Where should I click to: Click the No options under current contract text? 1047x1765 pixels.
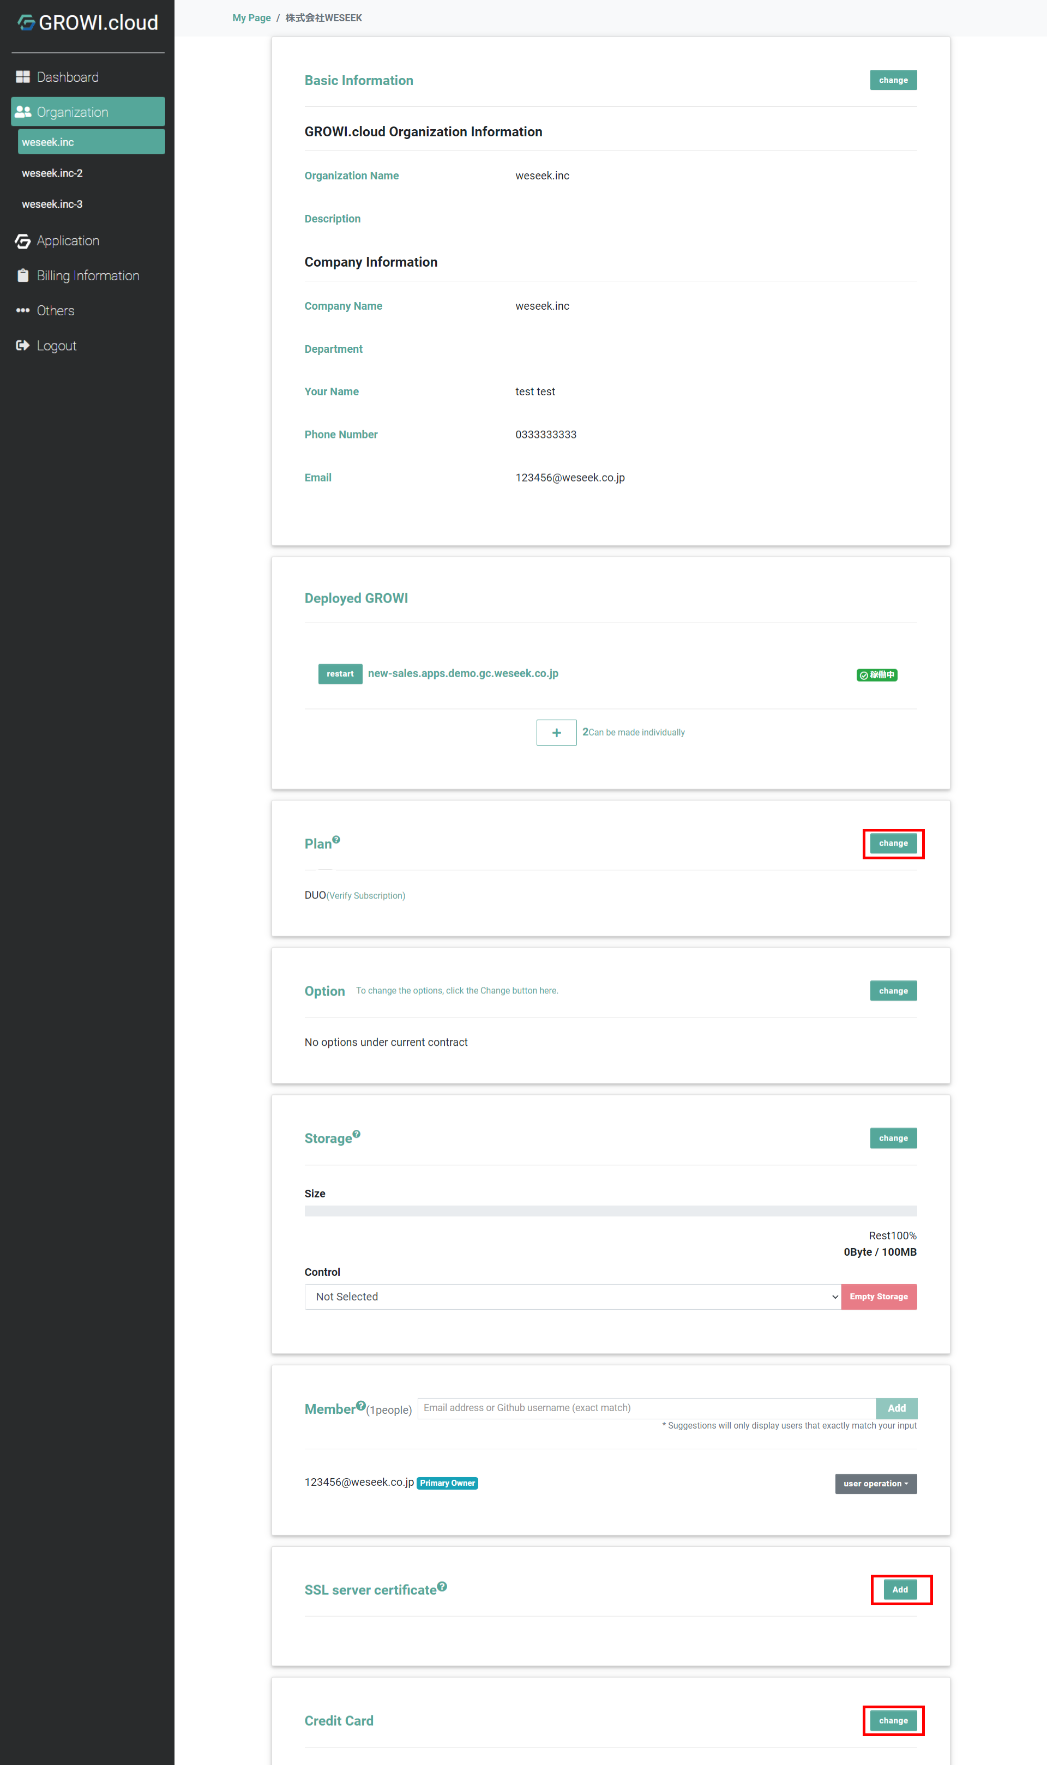tap(386, 1042)
